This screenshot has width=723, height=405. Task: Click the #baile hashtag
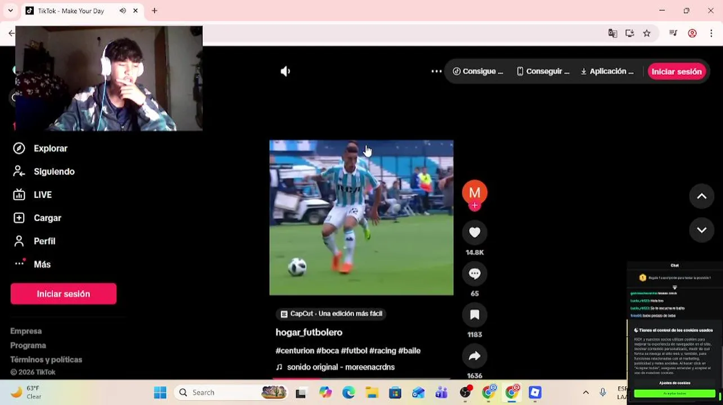click(409, 350)
